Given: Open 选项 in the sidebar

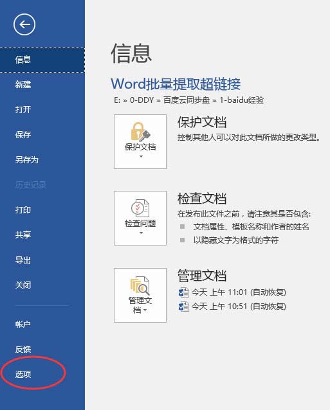Looking at the screenshot, I should point(42,374).
